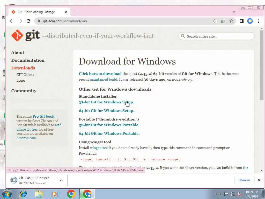Viewport: 265px width, 199px height.
Task: Share this page via the share icon
Action: tap(223, 21)
